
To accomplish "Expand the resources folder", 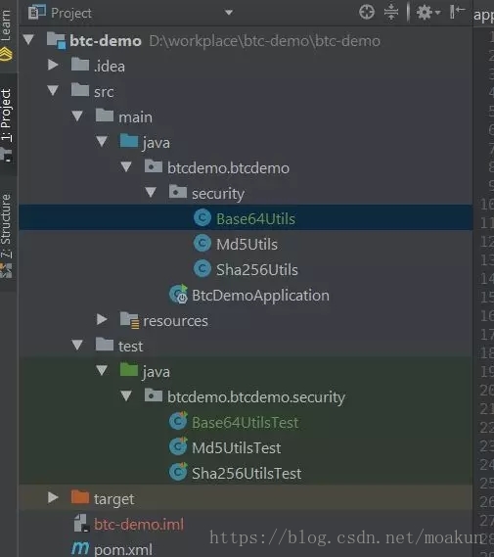I will [102, 319].
